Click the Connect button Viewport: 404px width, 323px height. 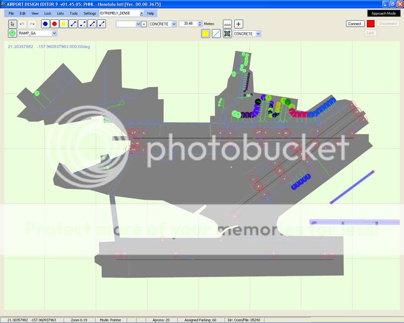pyautogui.click(x=355, y=24)
